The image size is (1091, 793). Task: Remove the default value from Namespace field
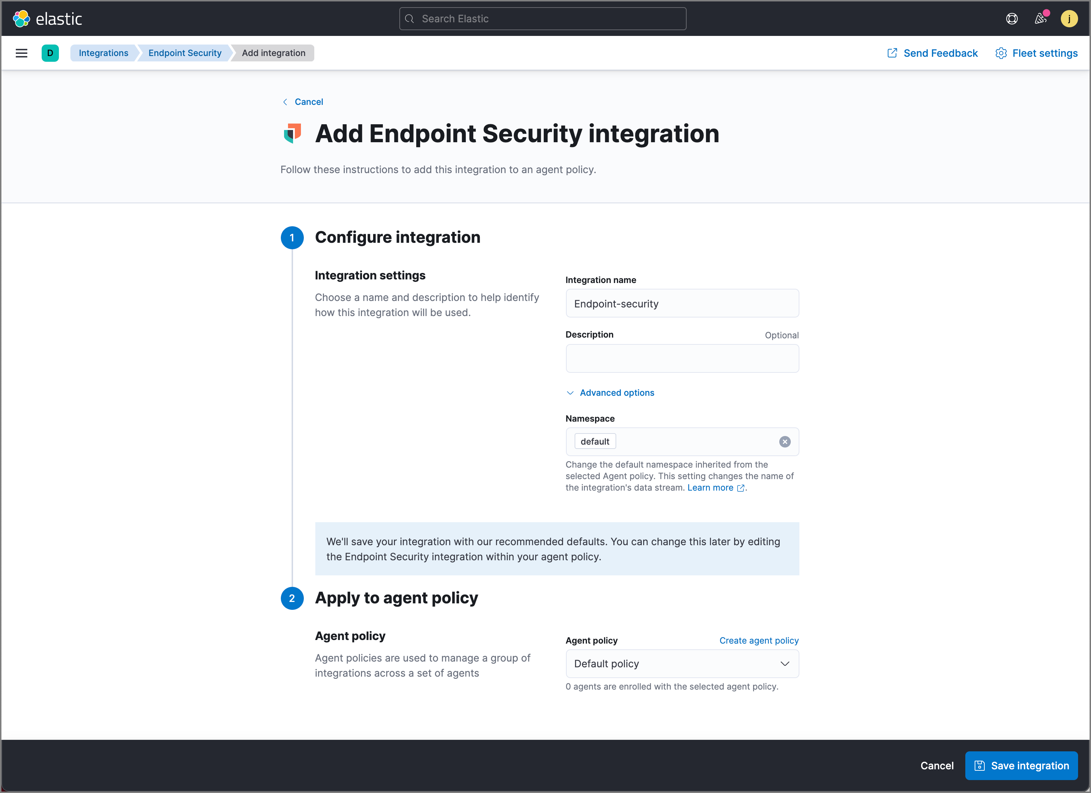[785, 441]
